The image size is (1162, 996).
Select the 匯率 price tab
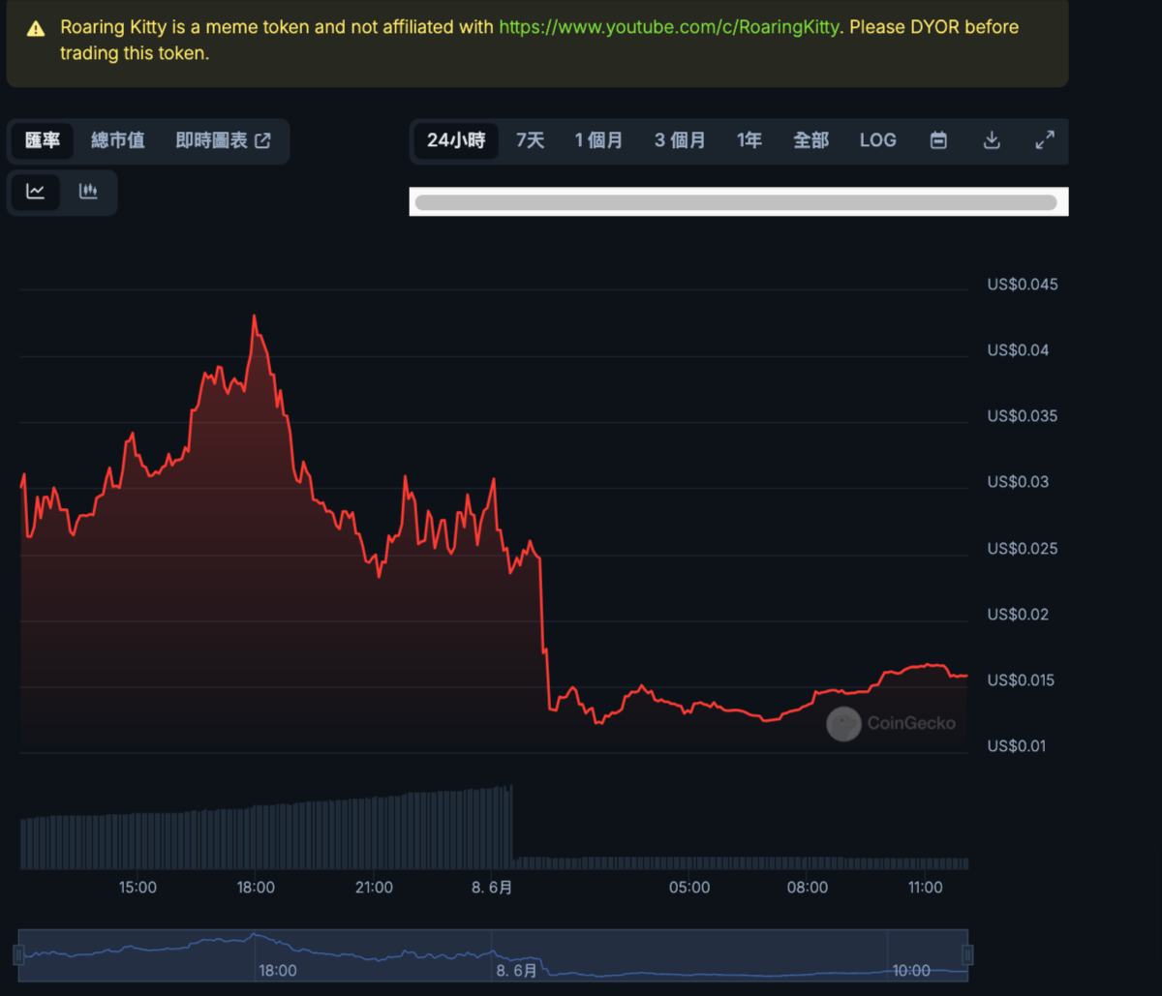[43, 140]
